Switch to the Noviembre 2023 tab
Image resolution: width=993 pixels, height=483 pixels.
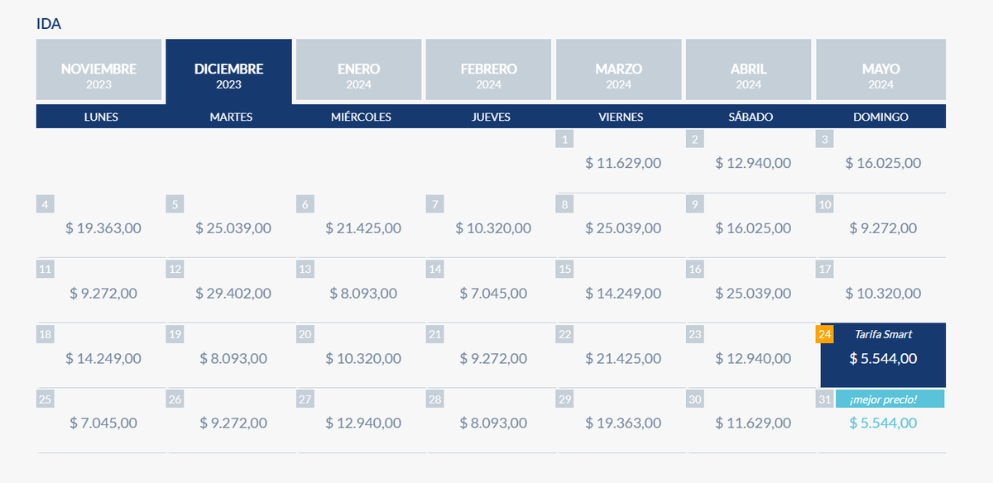coord(98,75)
